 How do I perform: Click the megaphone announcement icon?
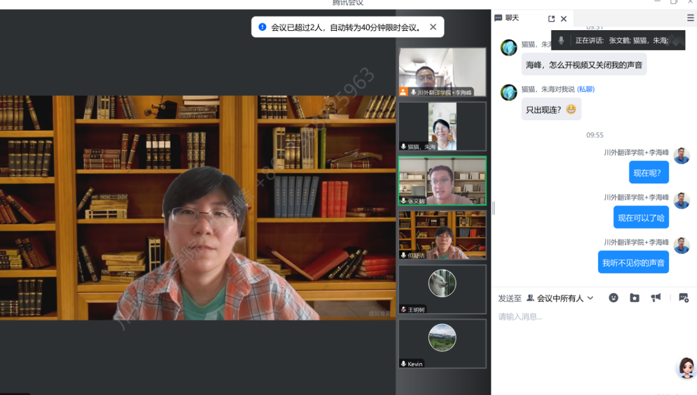pyautogui.click(x=656, y=297)
